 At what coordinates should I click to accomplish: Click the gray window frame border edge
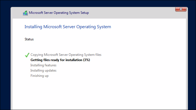pos(187,62)
